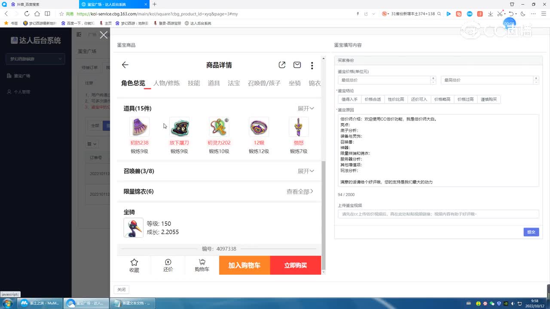Open the 购物车 shopping cart icon
Image resolution: width=550 pixels, height=309 pixels.
[202, 265]
